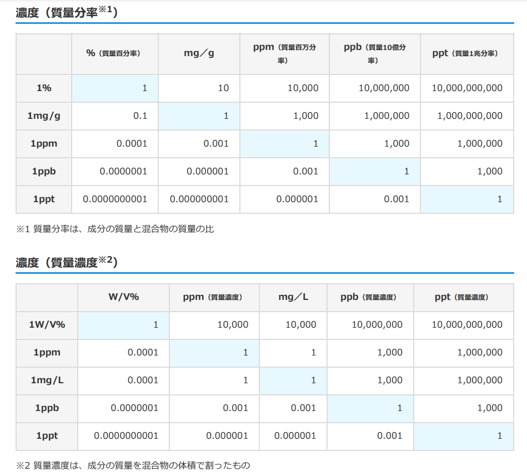This screenshot has width=527, height=476.
Task: Click the ppb (質量10億分率) column header
Action: [x=374, y=54]
